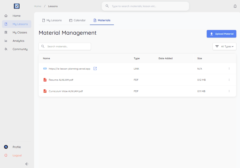Click the PDF icon for Resume ALNIJAM.pdf

pyautogui.click(x=45, y=80)
